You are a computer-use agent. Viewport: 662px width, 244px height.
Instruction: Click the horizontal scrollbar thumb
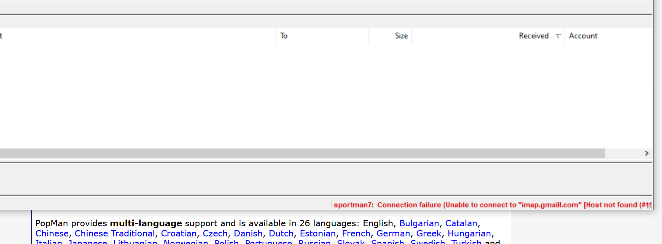coord(295,153)
